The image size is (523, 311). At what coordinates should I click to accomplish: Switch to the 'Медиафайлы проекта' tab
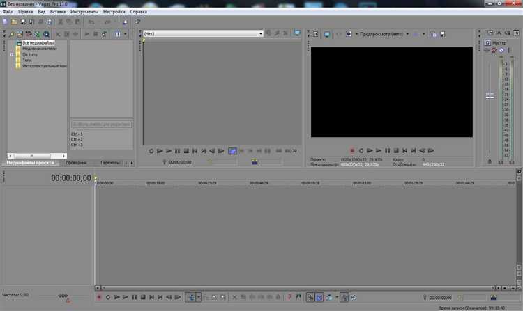point(30,163)
